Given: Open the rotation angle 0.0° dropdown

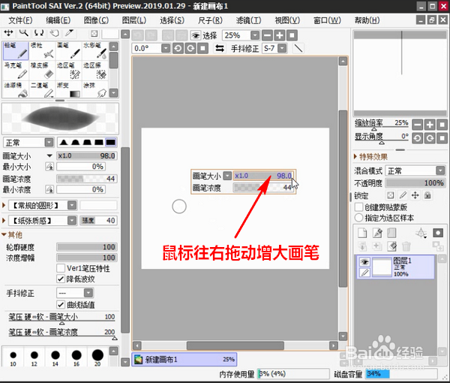Looking at the screenshot, I should [x=166, y=48].
